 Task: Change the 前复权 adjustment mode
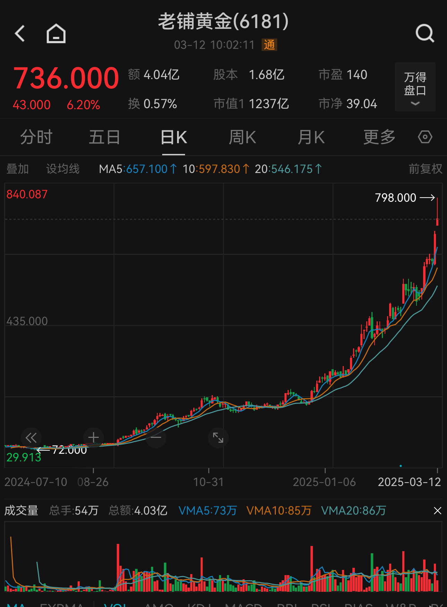click(x=426, y=169)
